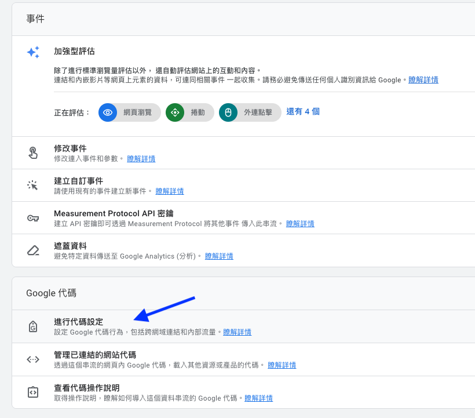Image resolution: width=475 pixels, height=418 pixels.
Task: Show more events via 還有 4 個
Action: point(303,111)
